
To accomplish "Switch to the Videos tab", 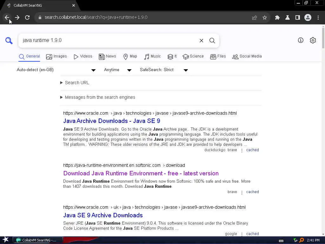I will click(83, 57).
